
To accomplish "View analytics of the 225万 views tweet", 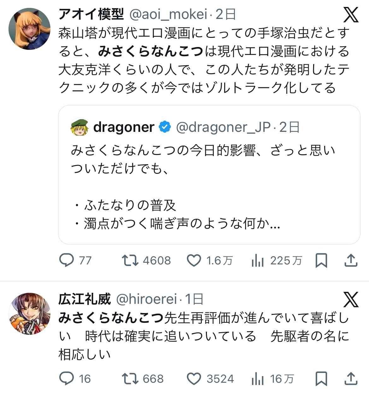I will (258, 260).
